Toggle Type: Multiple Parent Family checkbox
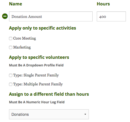Viewport: 130px width, 122px height. click(11, 84)
